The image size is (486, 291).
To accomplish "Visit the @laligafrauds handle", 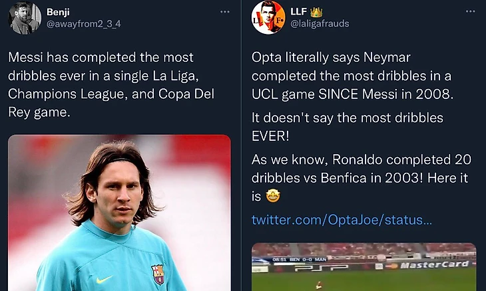I will (x=320, y=23).
